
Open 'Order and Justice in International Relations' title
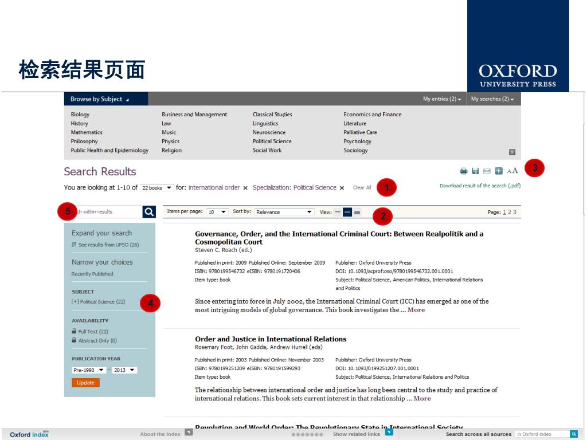point(271,339)
